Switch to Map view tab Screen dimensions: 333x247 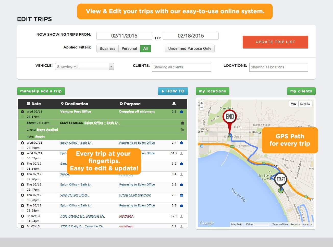293,104
